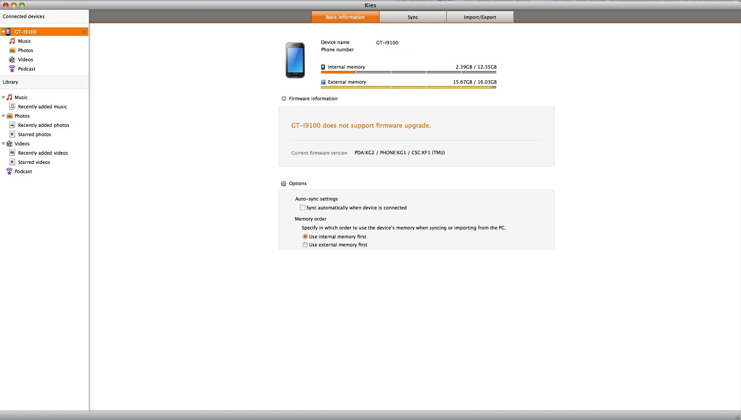Switch to the Import/Export tab

pos(480,17)
